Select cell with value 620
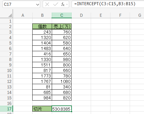The height and width of the screenshot is (114, 144). click(x=62, y=37)
